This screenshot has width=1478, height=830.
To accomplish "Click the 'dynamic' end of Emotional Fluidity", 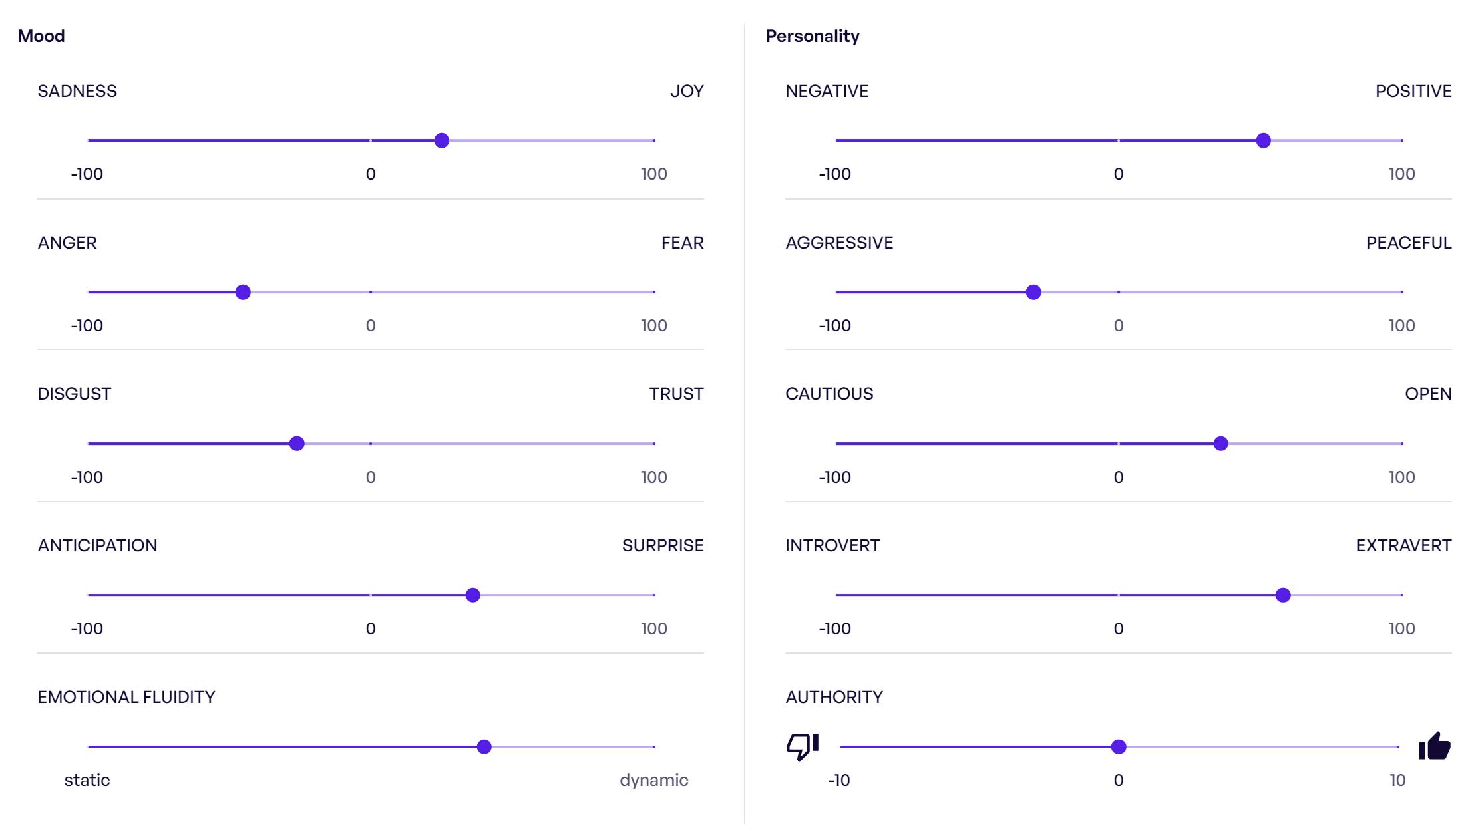I will click(x=654, y=747).
